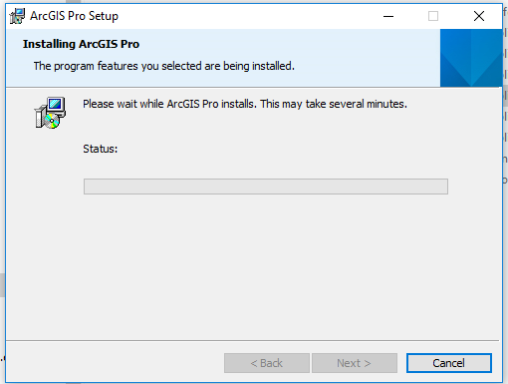
Task: Close the ArcGIS Pro Setup dialog
Action: click(x=479, y=16)
